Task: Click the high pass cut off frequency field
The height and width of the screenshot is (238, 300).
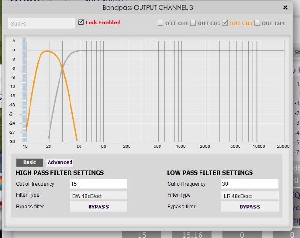Action: [98, 184]
